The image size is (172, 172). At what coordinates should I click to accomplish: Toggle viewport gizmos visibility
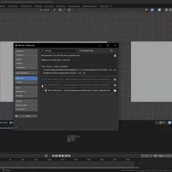click(152, 10)
